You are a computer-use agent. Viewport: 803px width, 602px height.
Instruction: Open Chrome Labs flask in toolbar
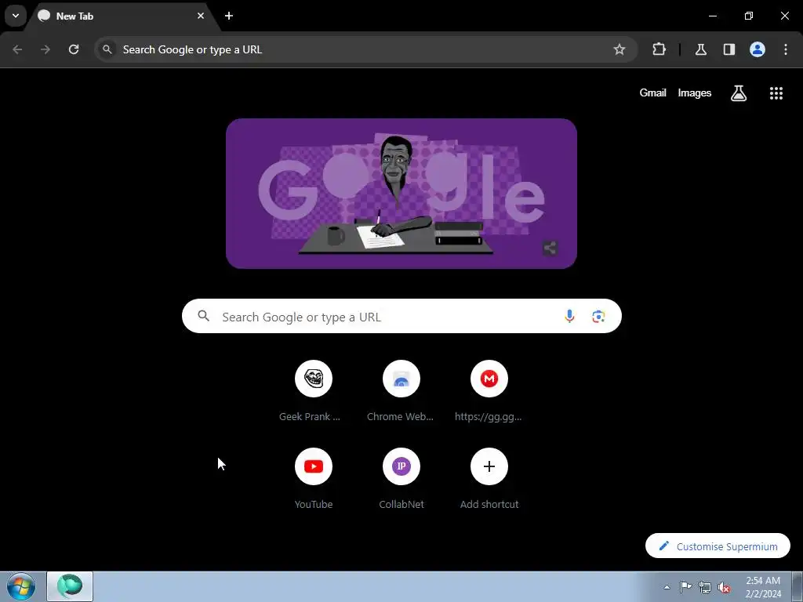coord(701,49)
